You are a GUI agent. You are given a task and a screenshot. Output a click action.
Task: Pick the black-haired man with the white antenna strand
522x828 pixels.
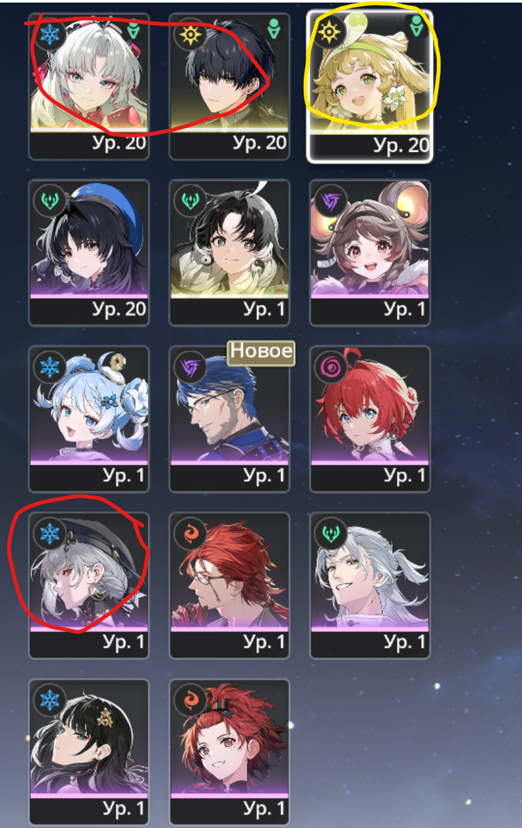pyautogui.click(x=229, y=253)
